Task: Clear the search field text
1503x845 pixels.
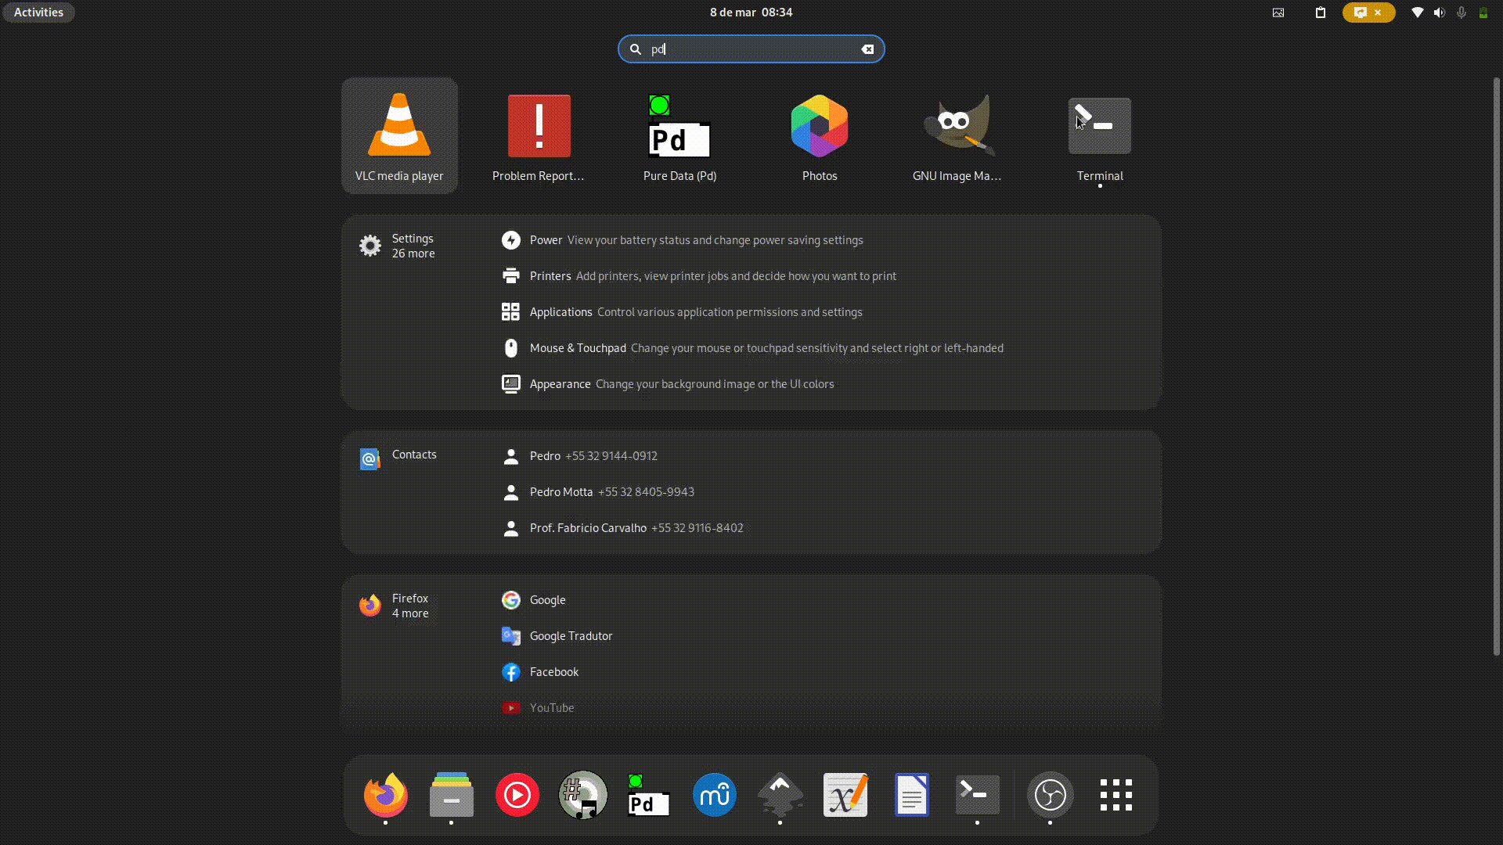Action: (867, 49)
